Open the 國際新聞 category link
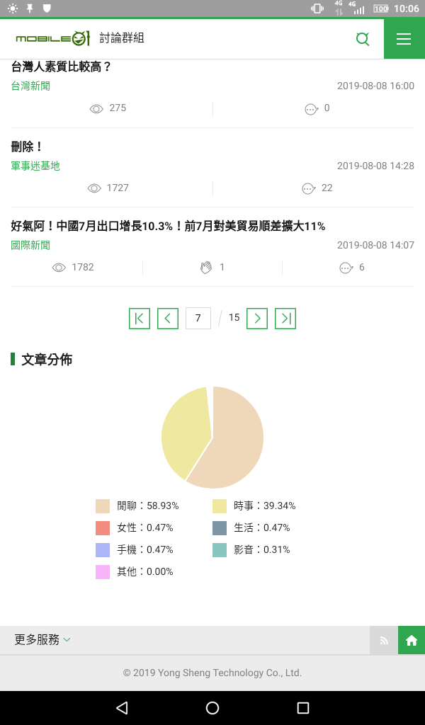 click(x=30, y=245)
